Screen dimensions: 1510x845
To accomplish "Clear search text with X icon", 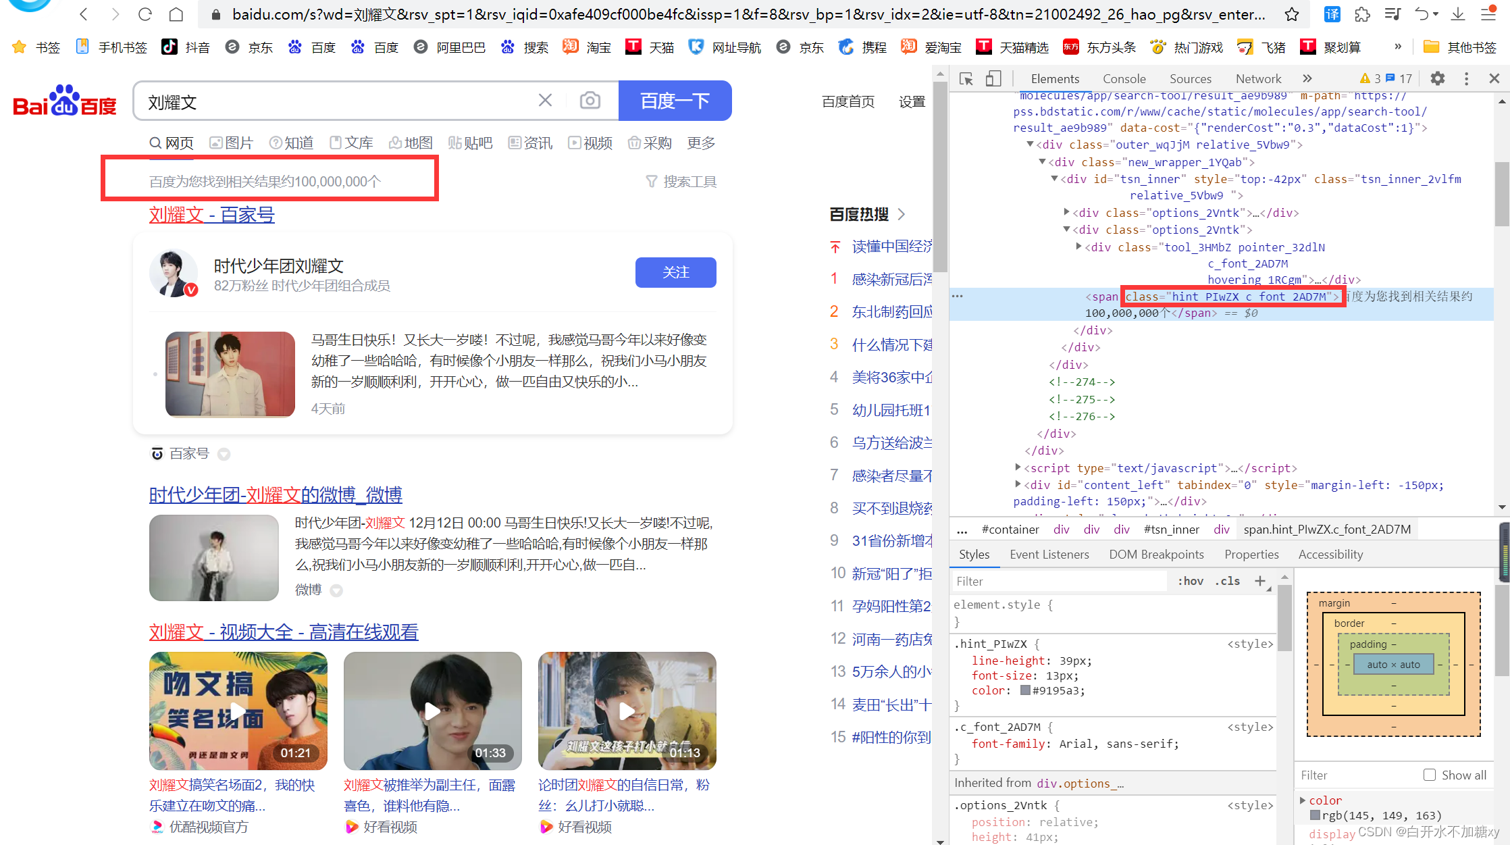I will point(545,101).
